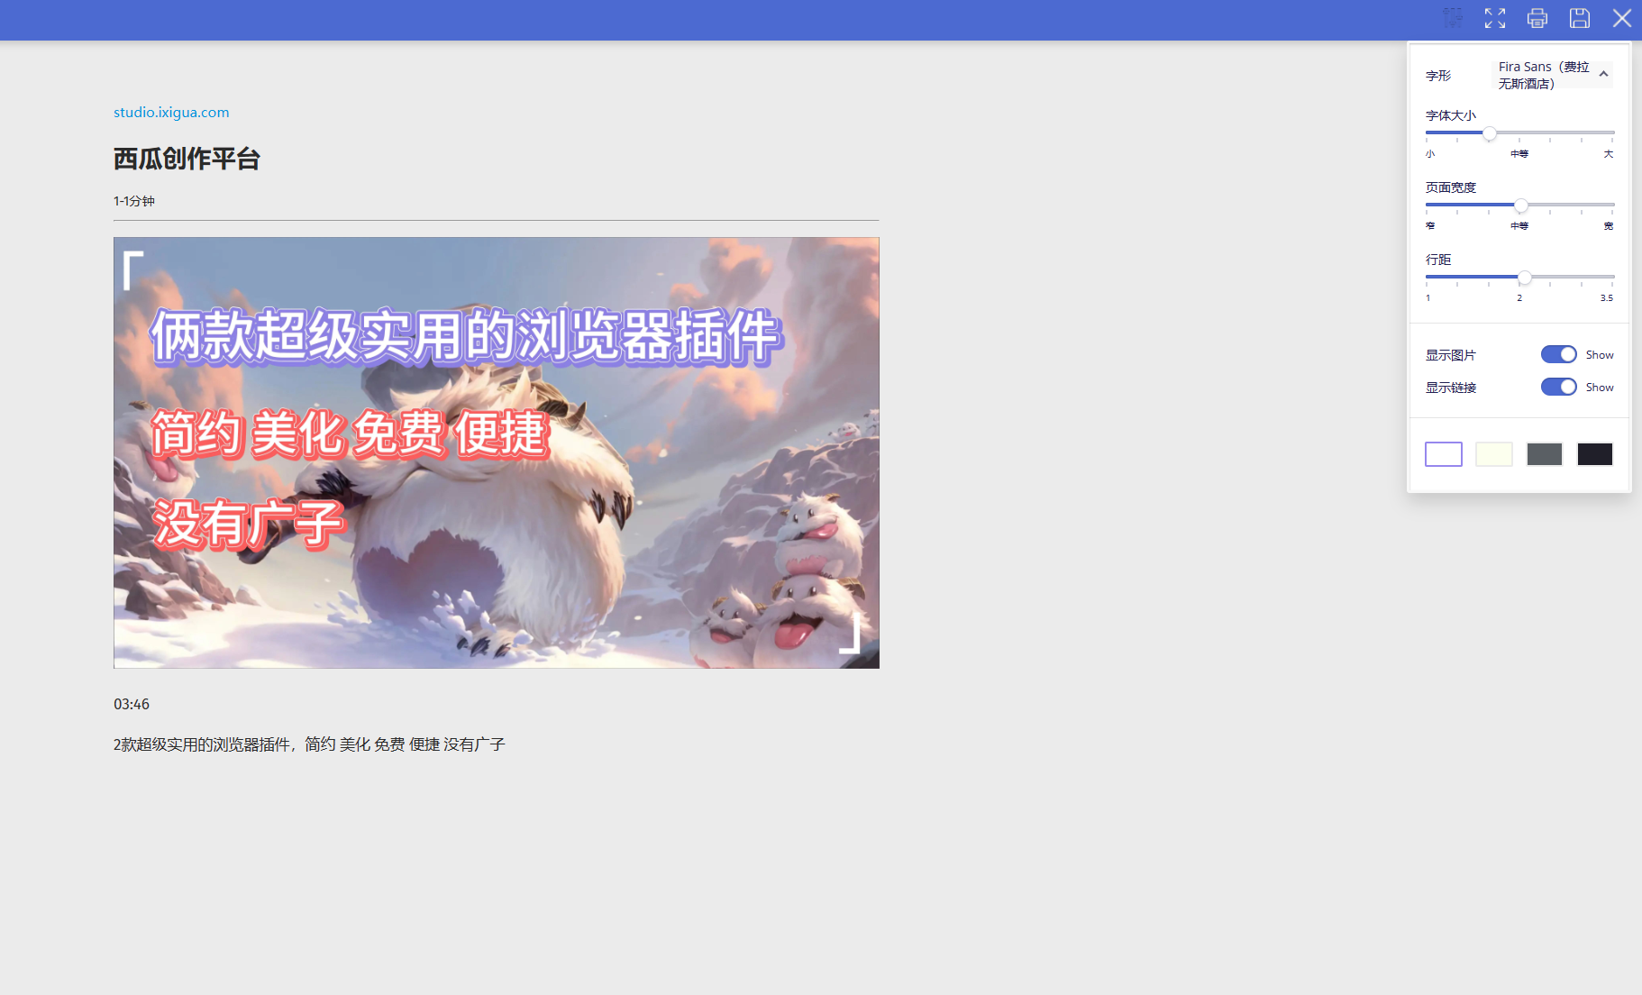Collapse the font list using the chevron arrow
Screen dimensions: 1642x995
[x=1604, y=75]
